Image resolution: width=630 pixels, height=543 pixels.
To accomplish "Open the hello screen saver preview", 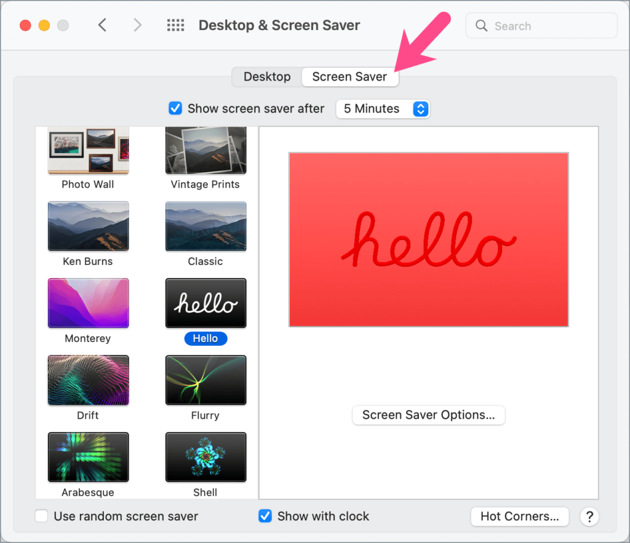I will pyautogui.click(x=205, y=303).
